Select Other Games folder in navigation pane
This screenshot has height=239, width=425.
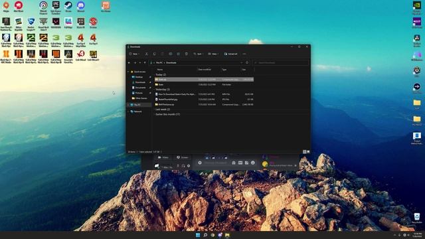point(141,98)
